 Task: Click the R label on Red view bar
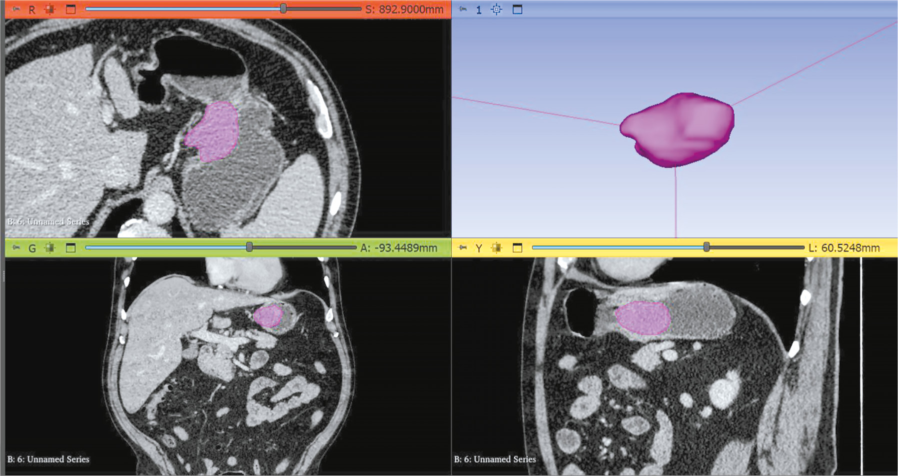coord(32,10)
